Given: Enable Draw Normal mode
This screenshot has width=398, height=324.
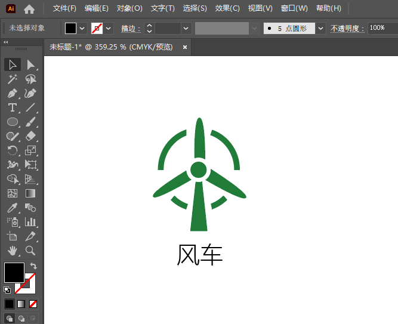Looking at the screenshot, I should point(10,319).
